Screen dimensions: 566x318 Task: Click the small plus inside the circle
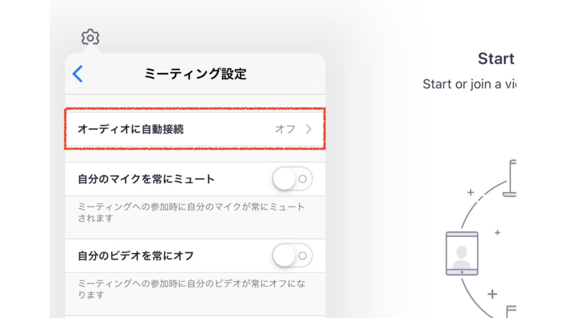(x=497, y=232)
